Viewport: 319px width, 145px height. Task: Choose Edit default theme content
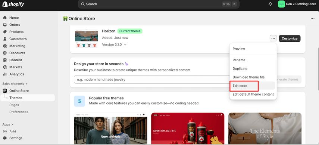click(253, 94)
